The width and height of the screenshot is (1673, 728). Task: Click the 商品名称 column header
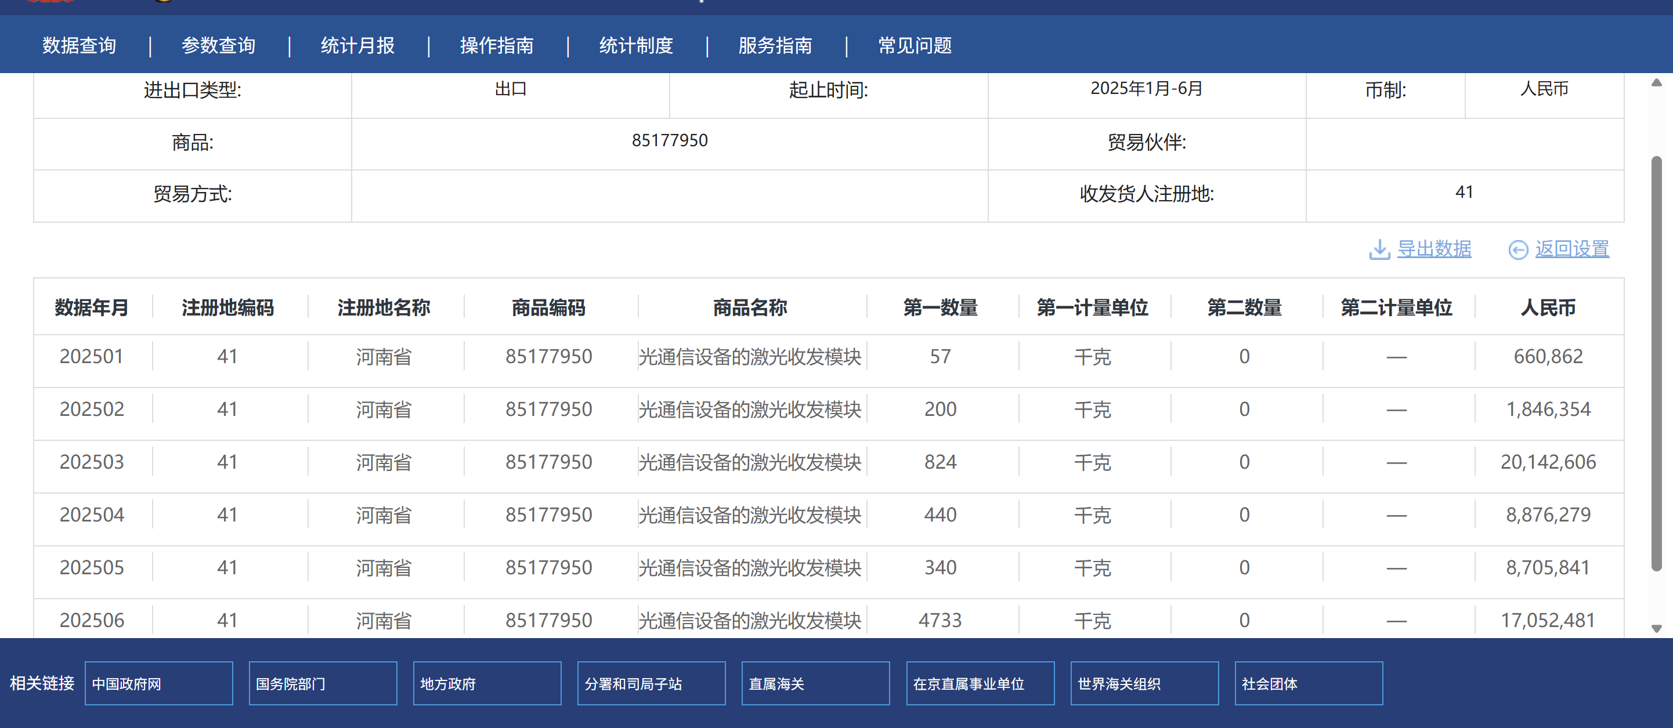pos(750,307)
